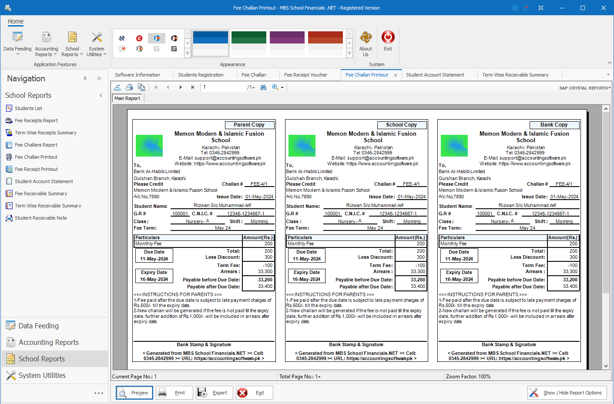Open Accounting Reports ribbon dropdown

click(x=47, y=43)
